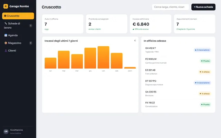Click the € 6.840 weekly revenue value
This screenshot has width=221, height=138.
141,24
